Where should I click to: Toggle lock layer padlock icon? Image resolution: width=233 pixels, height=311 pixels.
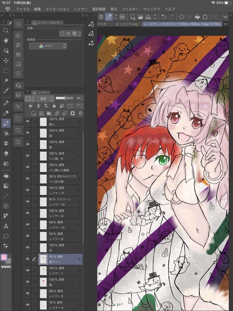point(54,106)
